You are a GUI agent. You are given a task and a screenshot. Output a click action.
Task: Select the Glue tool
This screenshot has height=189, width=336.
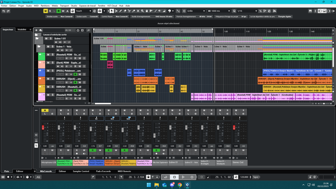pos(134,11)
